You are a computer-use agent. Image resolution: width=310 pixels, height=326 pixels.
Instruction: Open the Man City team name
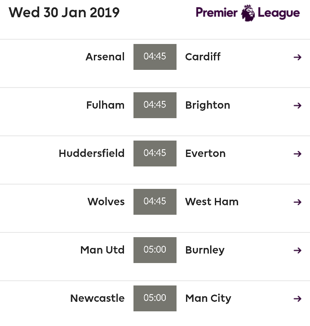pos(208,298)
